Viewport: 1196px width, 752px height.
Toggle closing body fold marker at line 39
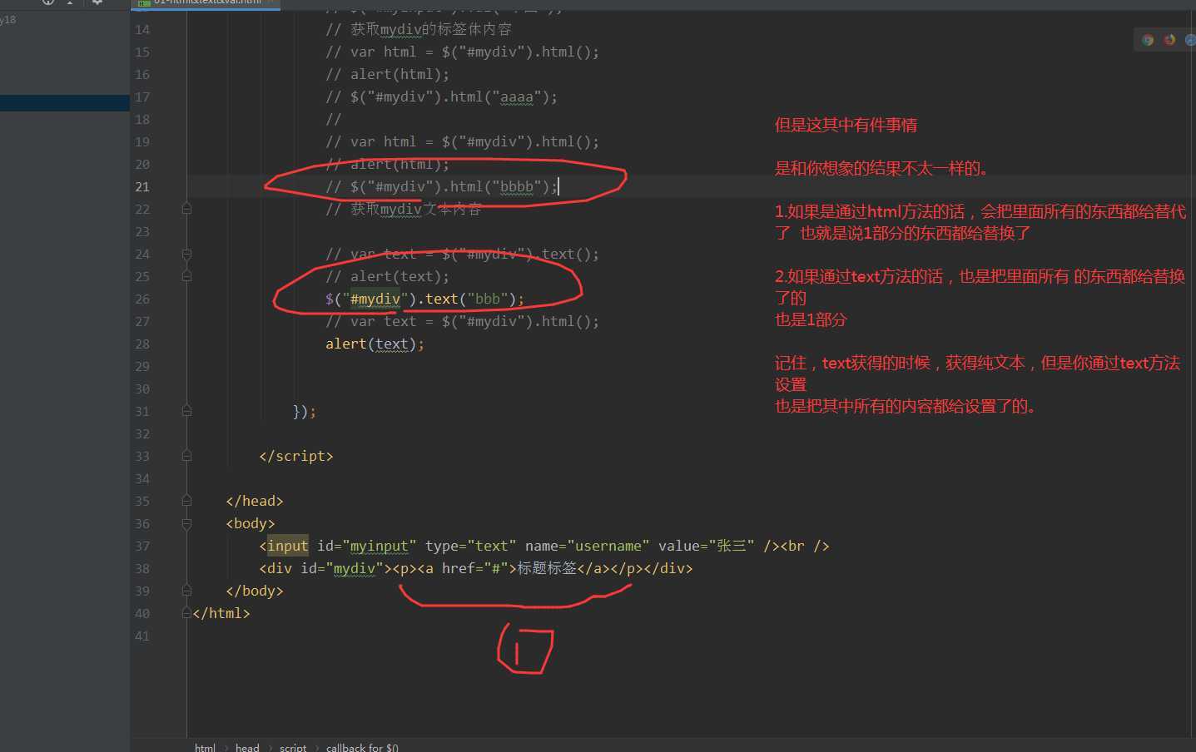tap(186, 591)
